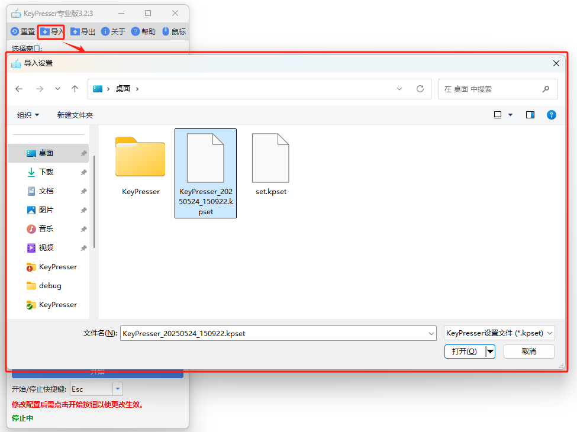Click Export (导出) in KeyPresser toolbar
The height and width of the screenshot is (432, 577).
click(x=82, y=31)
